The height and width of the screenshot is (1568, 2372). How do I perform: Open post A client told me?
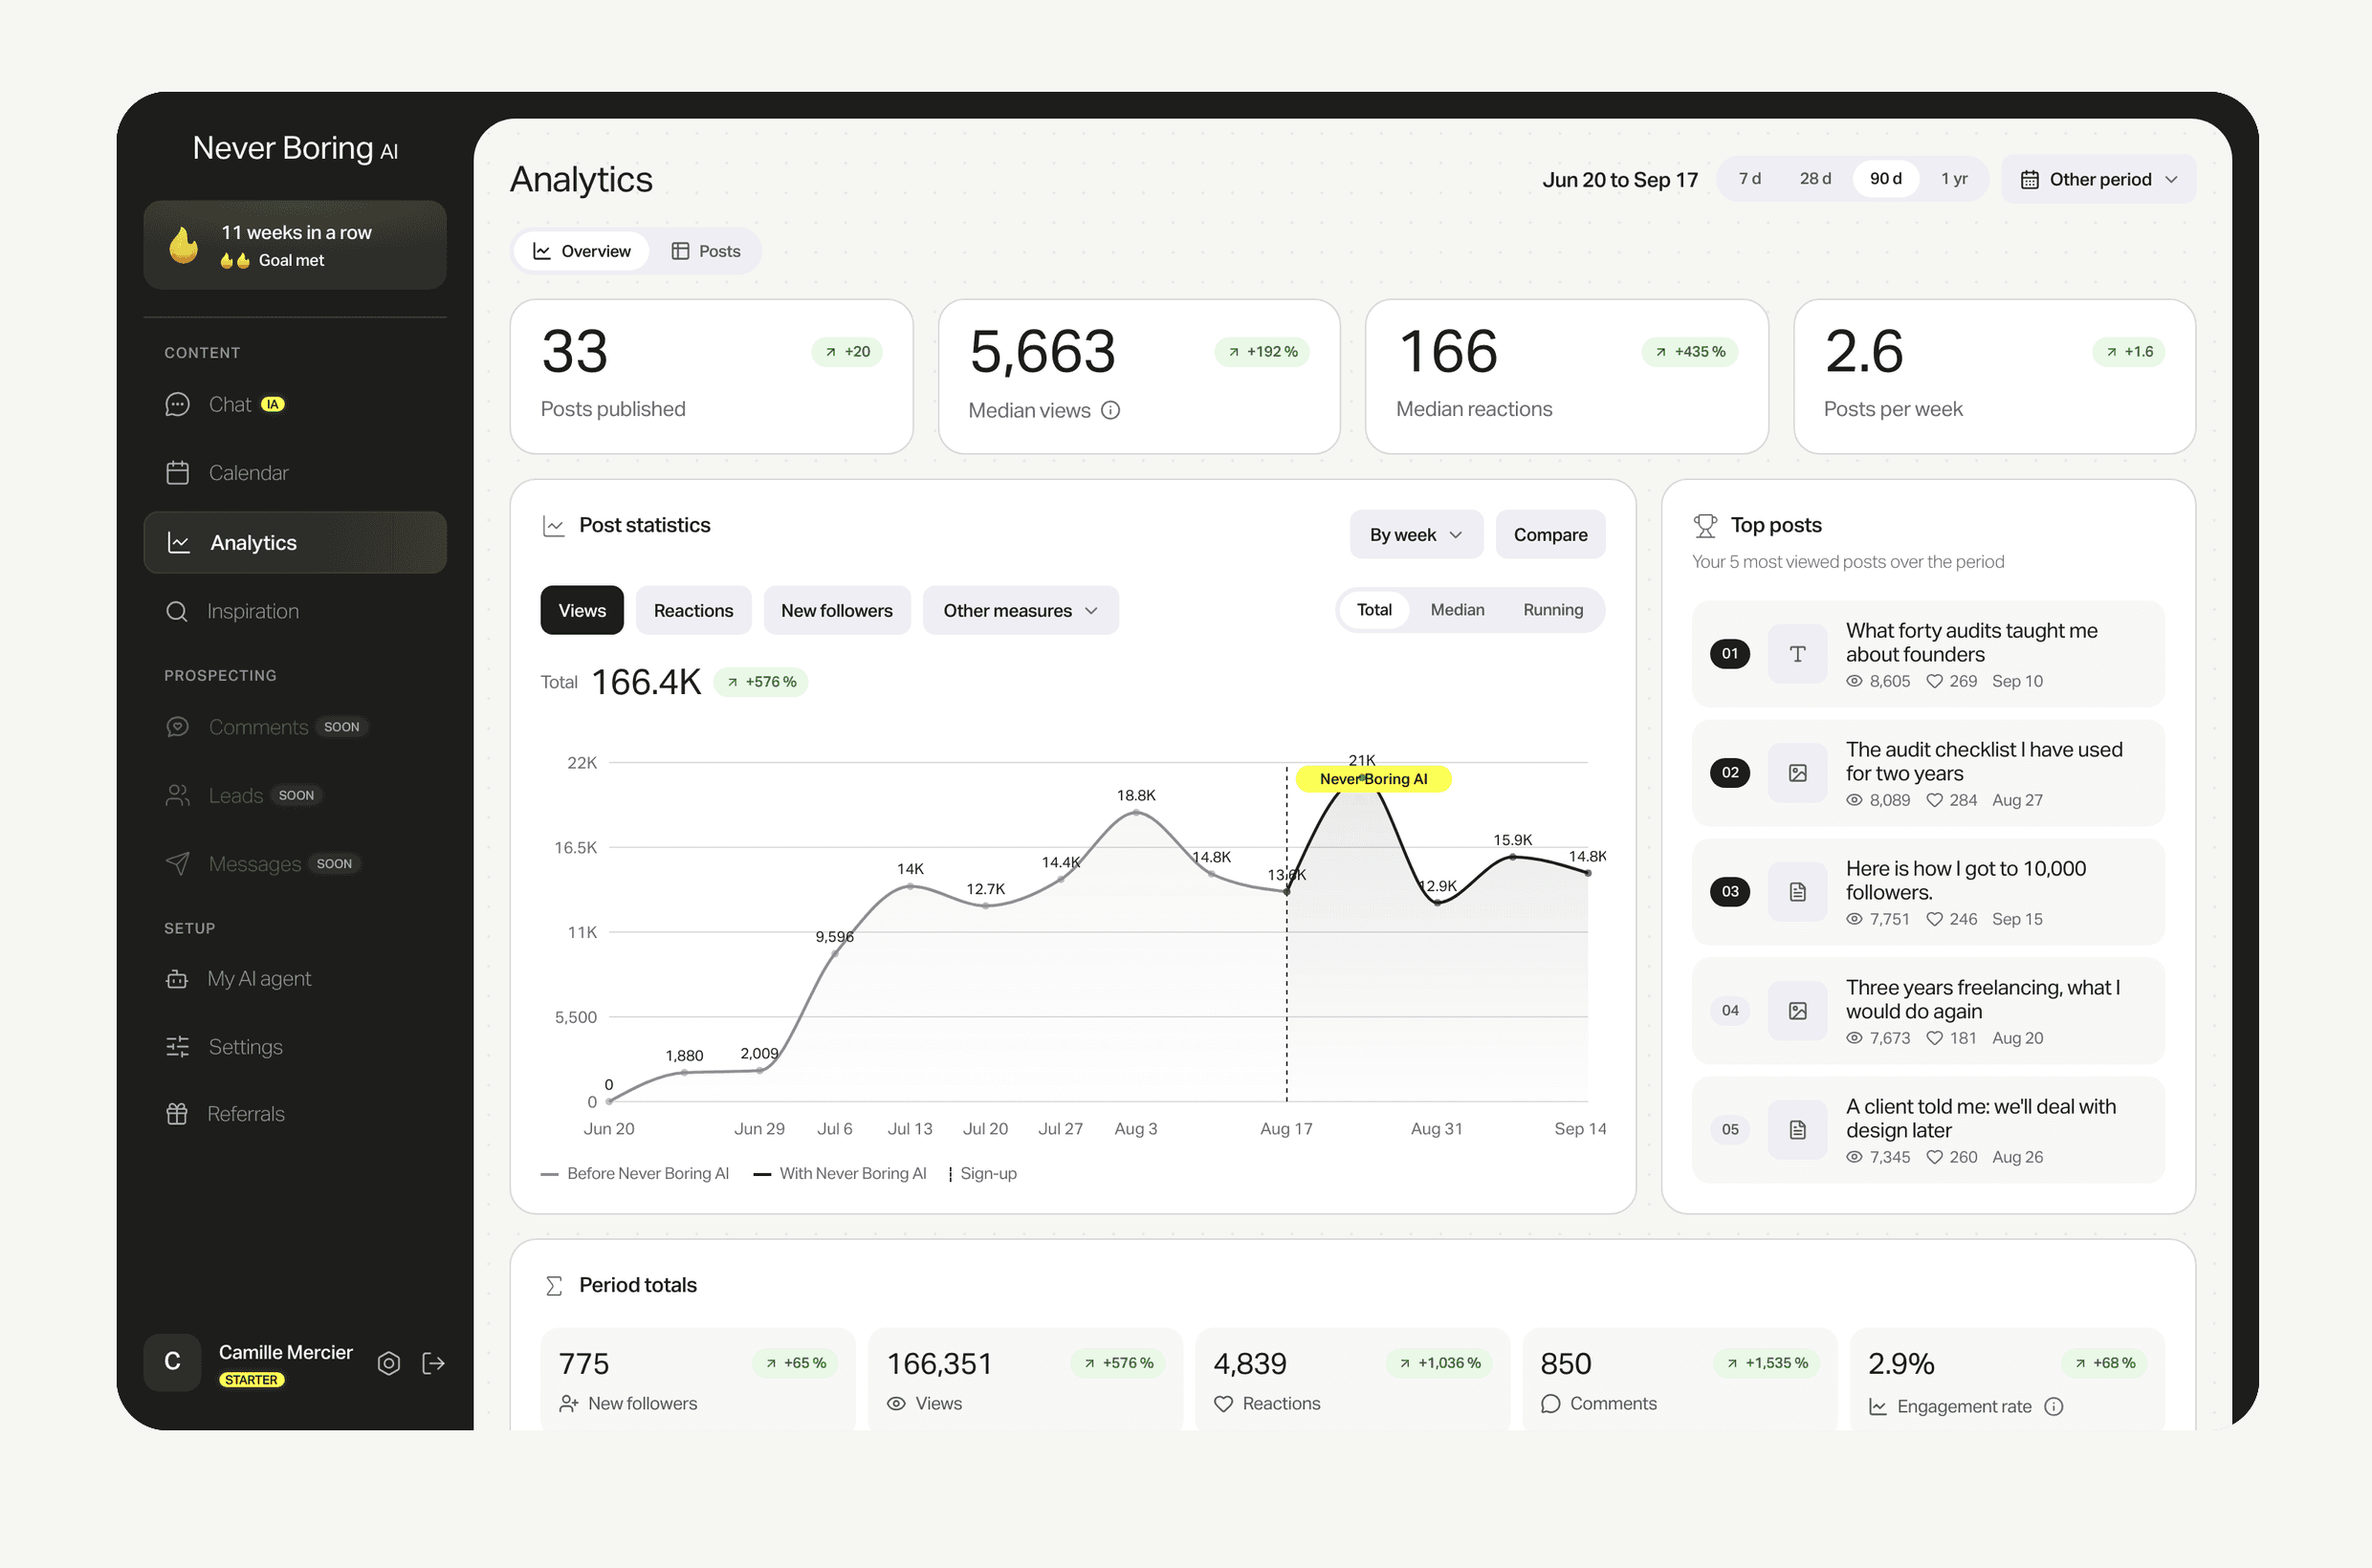pyautogui.click(x=1928, y=1130)
